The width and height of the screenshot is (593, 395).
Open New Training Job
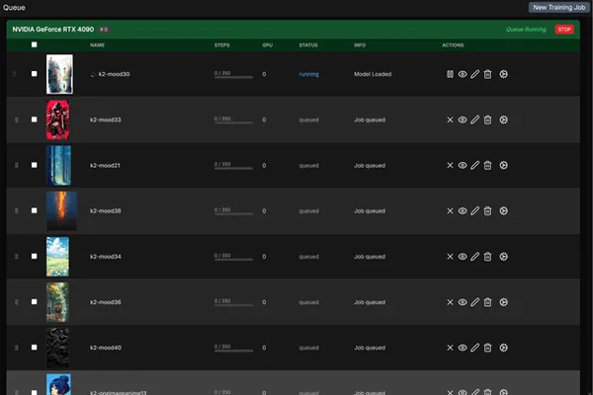click(558, 7)
